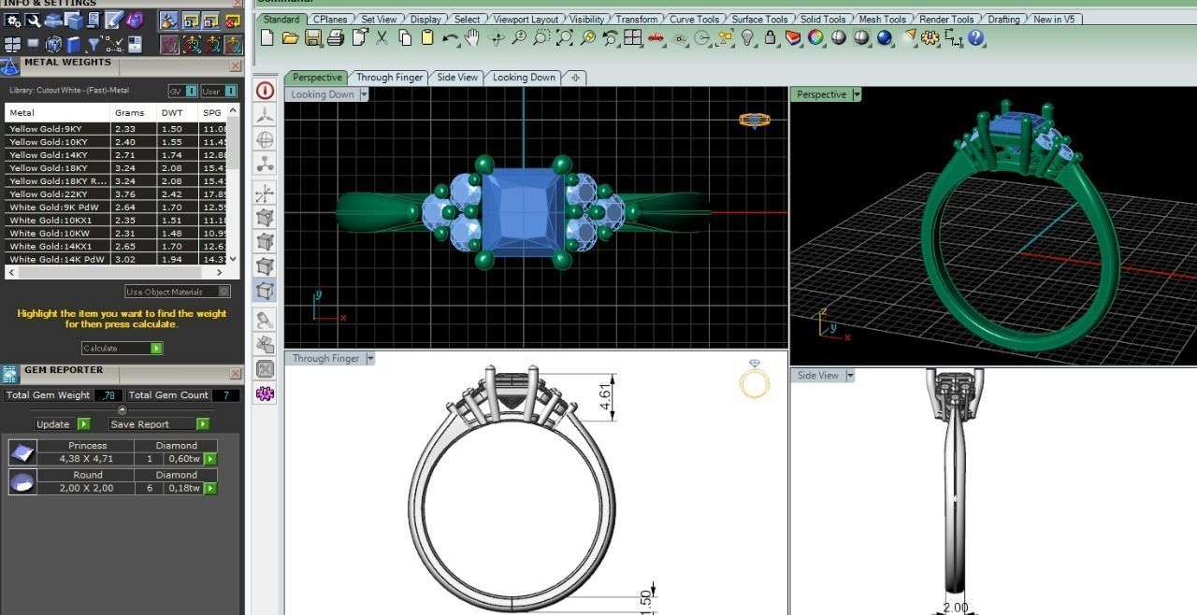This screenshot has width=1197, height=615.
Task: Click the color wheel material icon
Action: point(816,38)
